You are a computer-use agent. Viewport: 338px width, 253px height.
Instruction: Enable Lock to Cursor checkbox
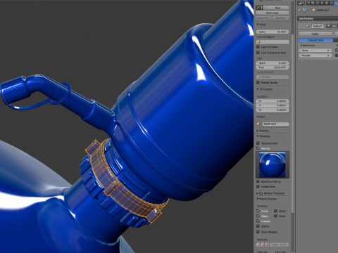258,46
